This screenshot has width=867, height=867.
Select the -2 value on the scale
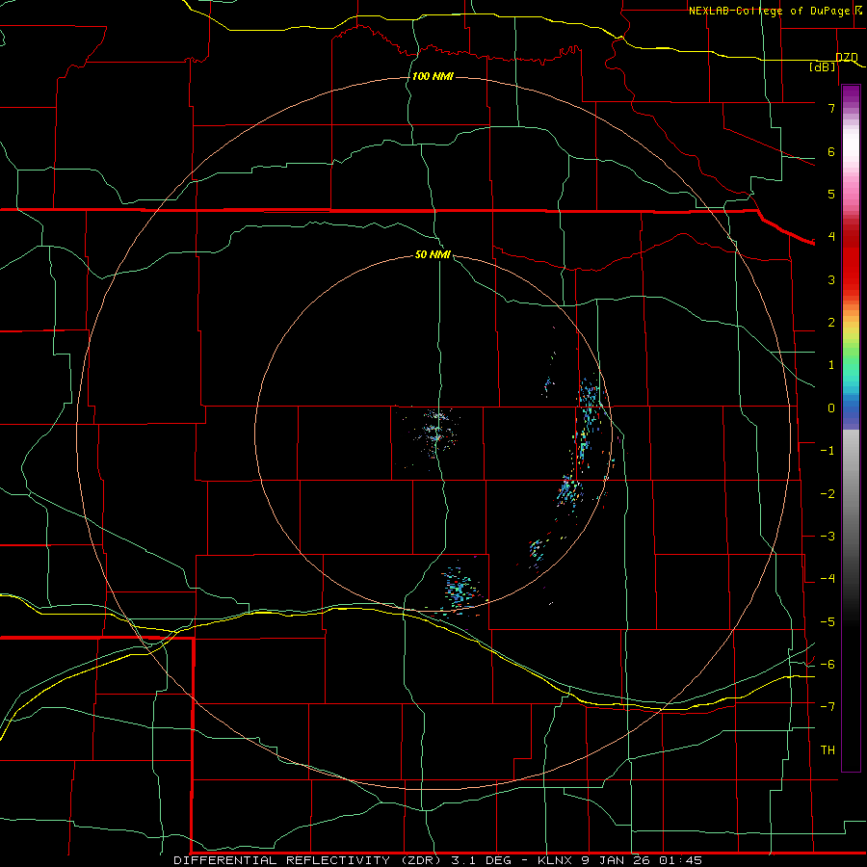(x=828, y=494)
